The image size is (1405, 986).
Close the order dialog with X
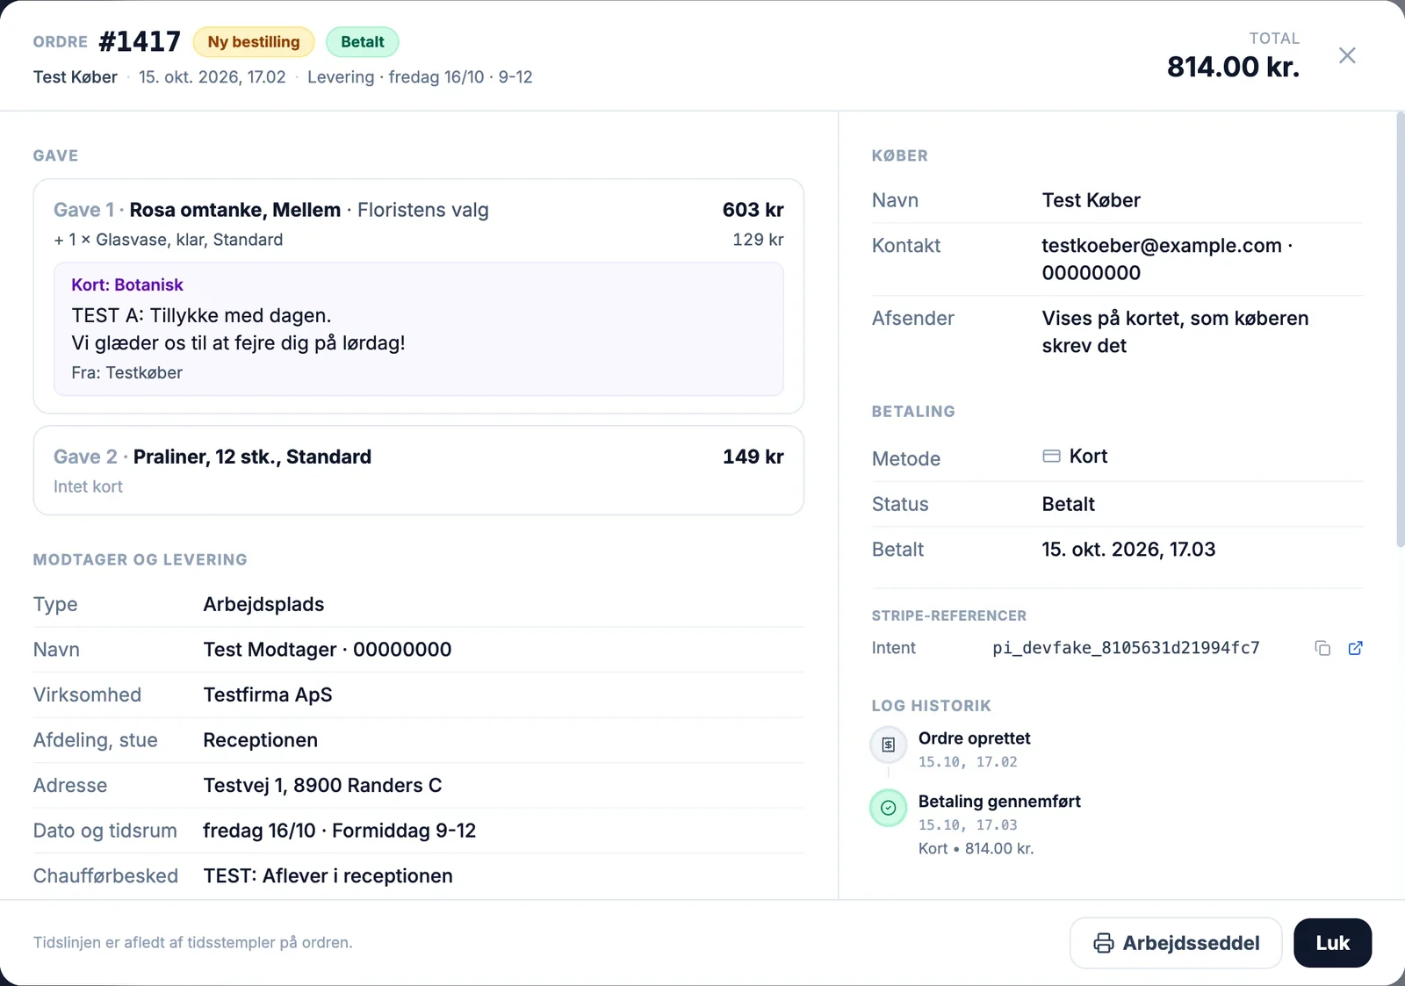(x=1347, y=55)
